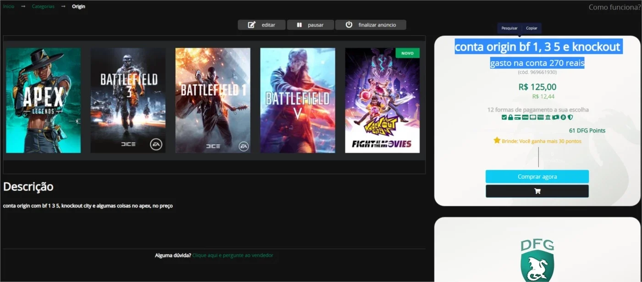Image resolution: width=642 pixels, height=282 pixels.
Task: Click the padlock payment icon
Action: (x=510, y=117)
